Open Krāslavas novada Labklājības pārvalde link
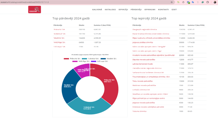Image resolution: width=218 pixels, height=118 pixels. click(x=148, y=107)
